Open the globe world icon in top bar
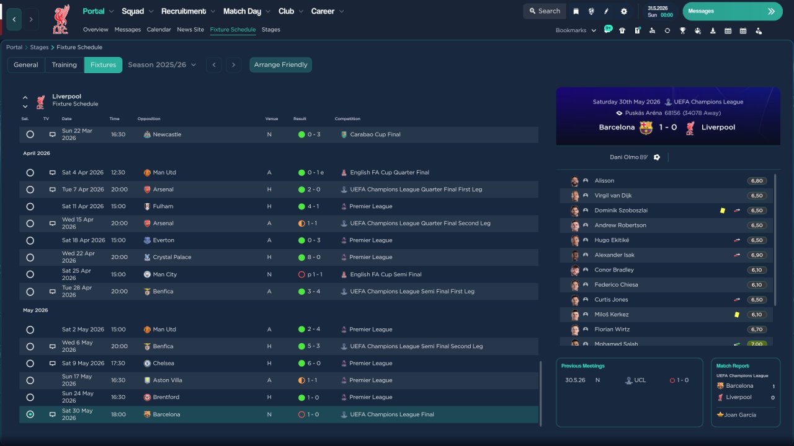 [591, 11]
